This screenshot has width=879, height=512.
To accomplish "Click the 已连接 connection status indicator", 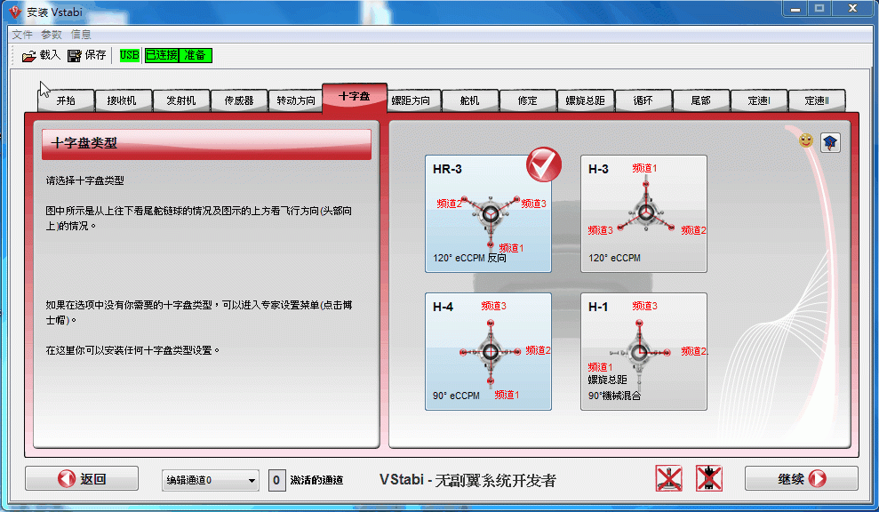I will tap(162, 55).
